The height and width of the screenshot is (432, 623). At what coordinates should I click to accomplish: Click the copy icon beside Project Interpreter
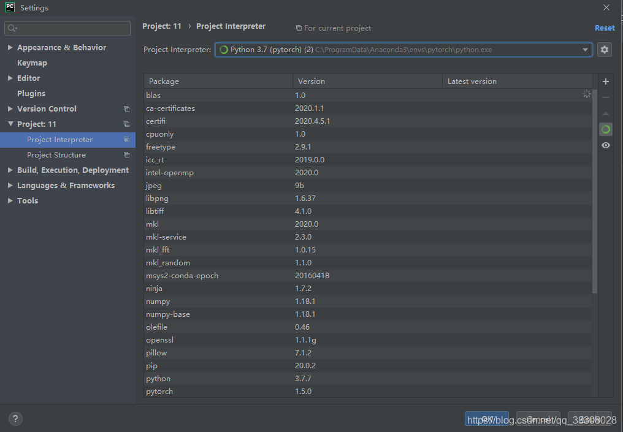tap(126, 140)
